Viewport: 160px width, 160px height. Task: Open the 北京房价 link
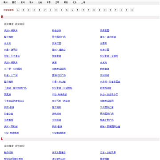20,24
